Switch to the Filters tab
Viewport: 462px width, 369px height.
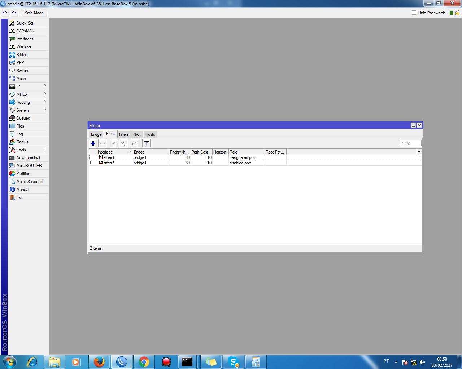click(124, 134)
